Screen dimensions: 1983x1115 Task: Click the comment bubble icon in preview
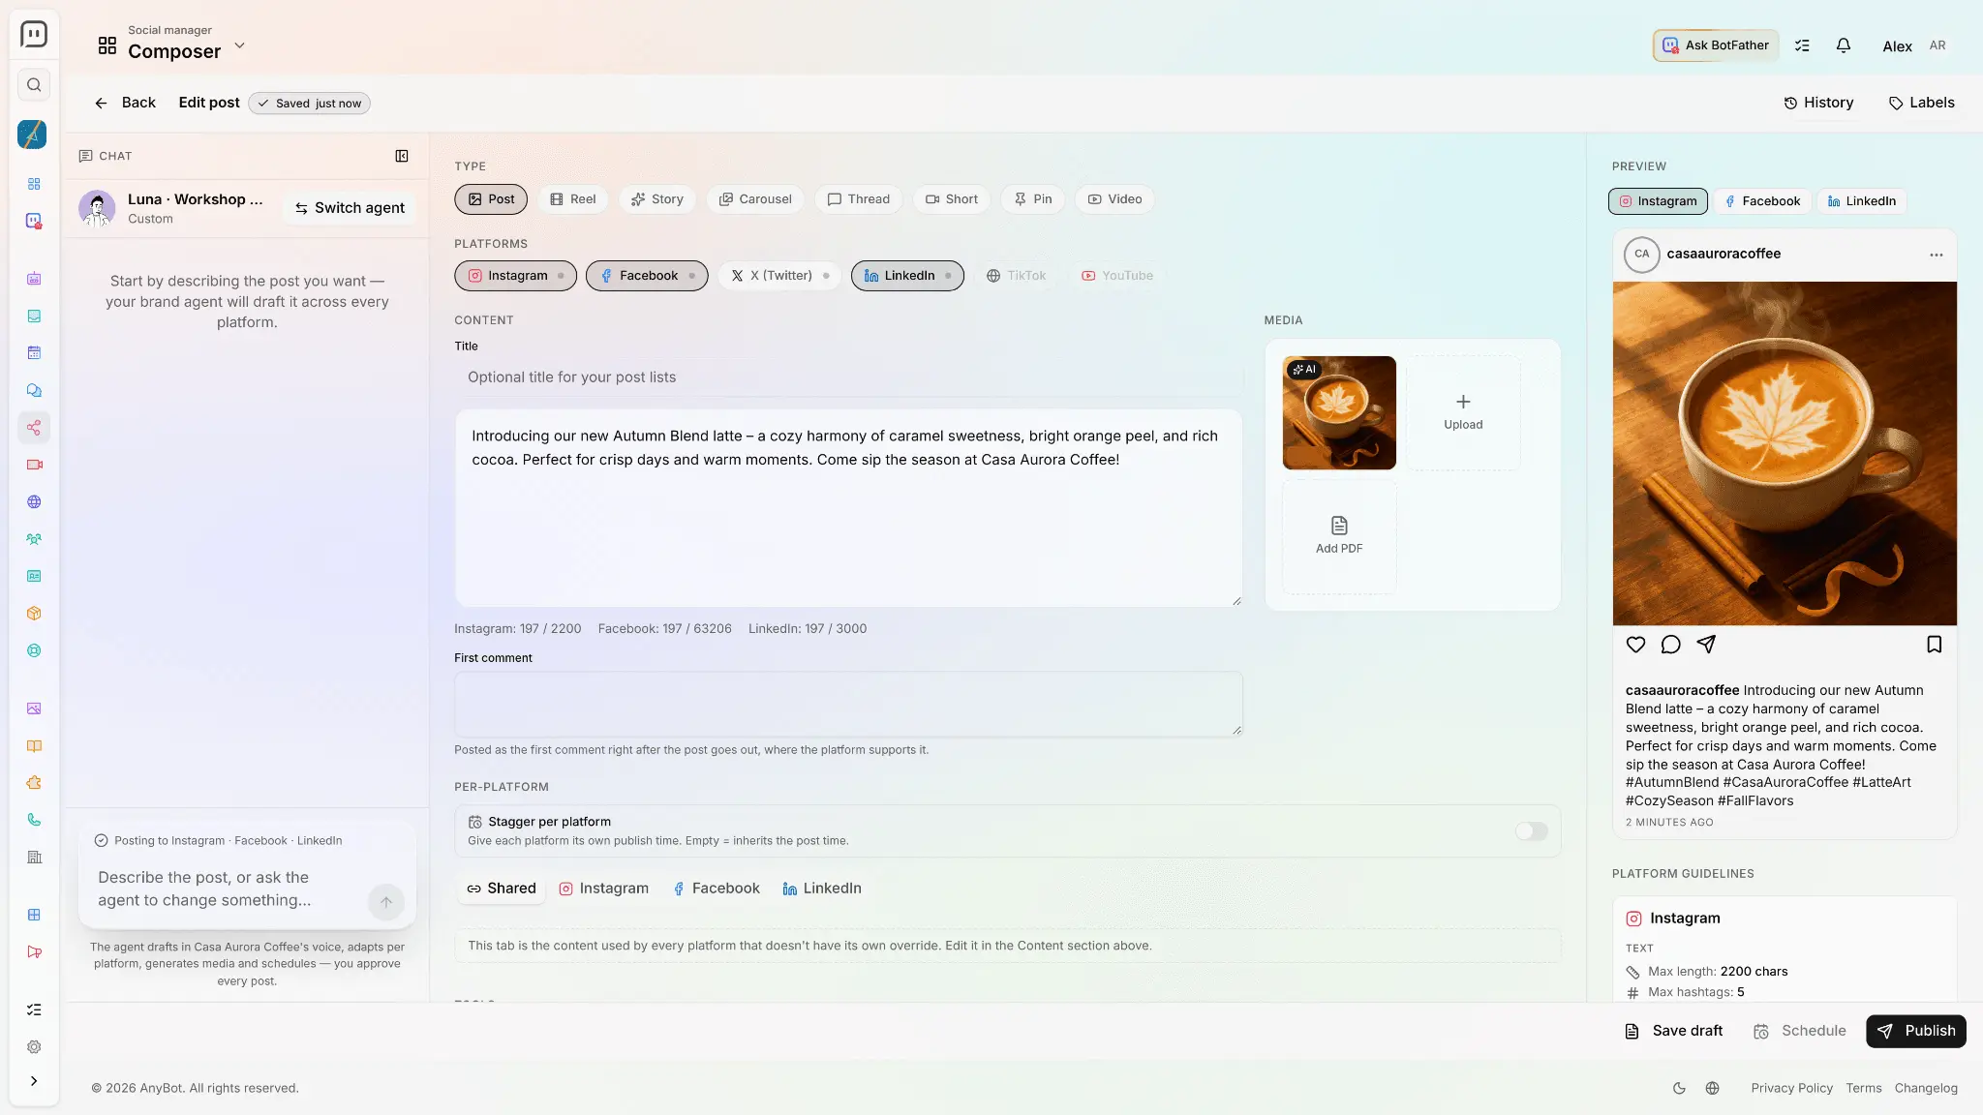tap(1670, 645)
